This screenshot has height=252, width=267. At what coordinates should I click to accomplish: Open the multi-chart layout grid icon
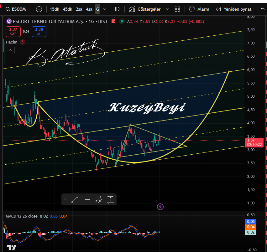coord(177,9)
